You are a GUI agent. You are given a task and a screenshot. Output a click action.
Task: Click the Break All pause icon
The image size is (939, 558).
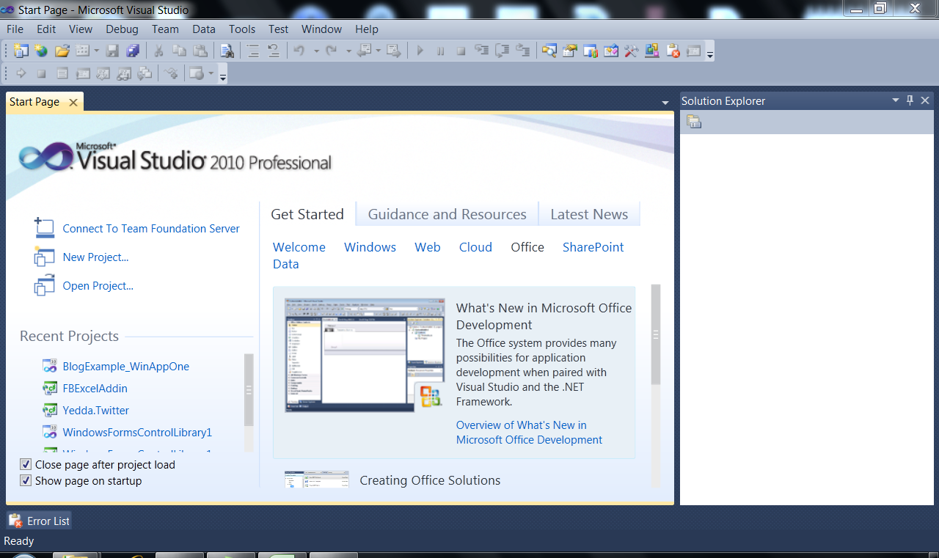tap(441, 51)
